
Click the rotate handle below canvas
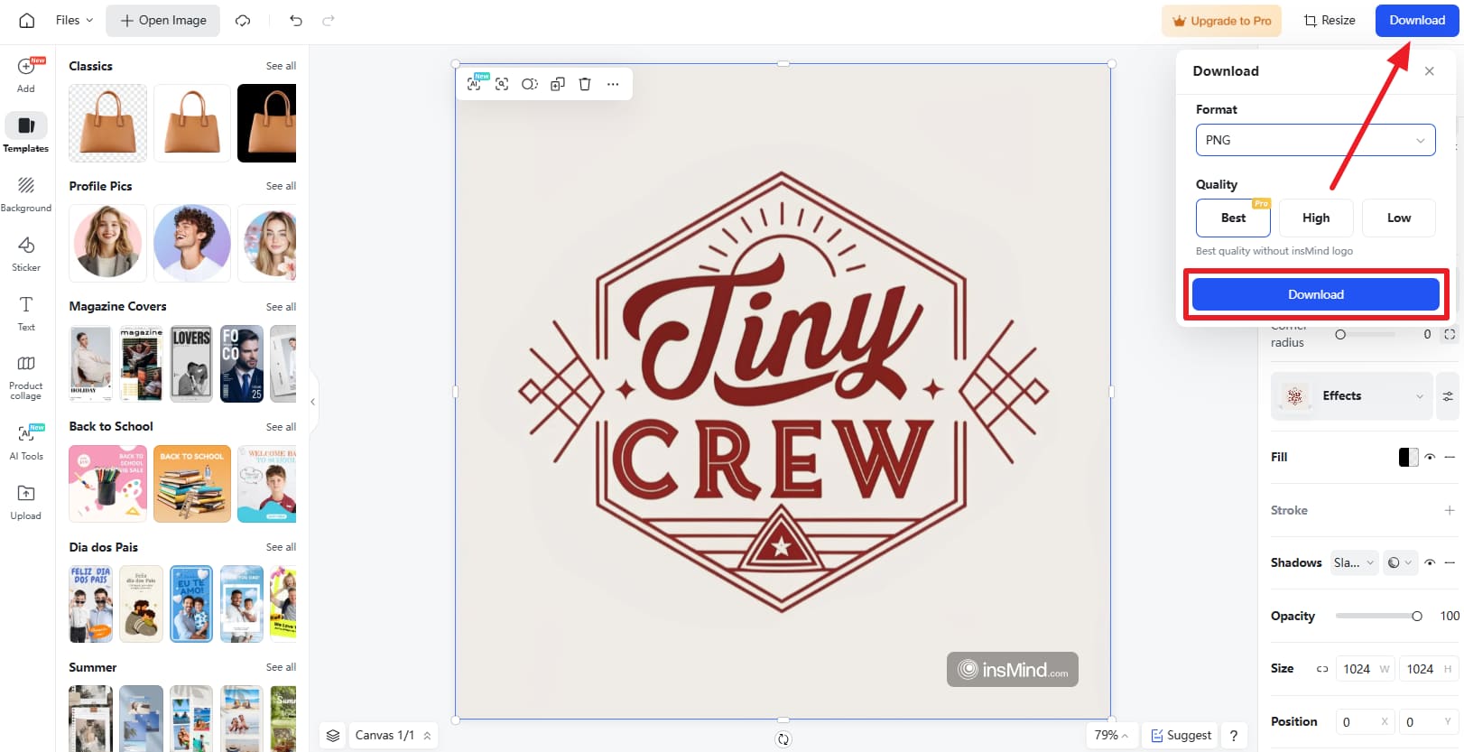[783, 739]
